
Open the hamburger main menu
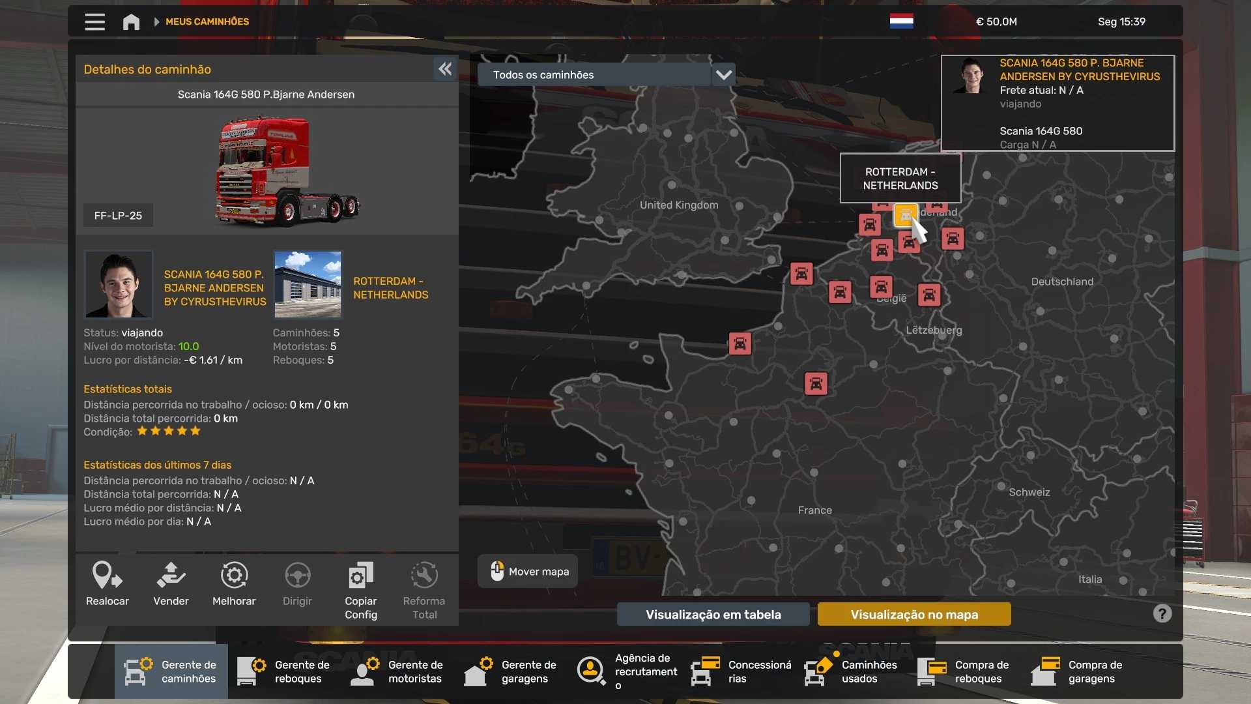click(94, 22)
